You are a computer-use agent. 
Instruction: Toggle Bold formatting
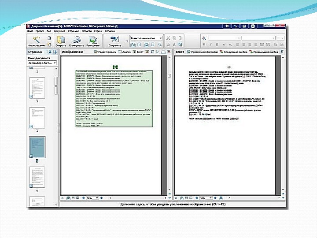[204, 45]
